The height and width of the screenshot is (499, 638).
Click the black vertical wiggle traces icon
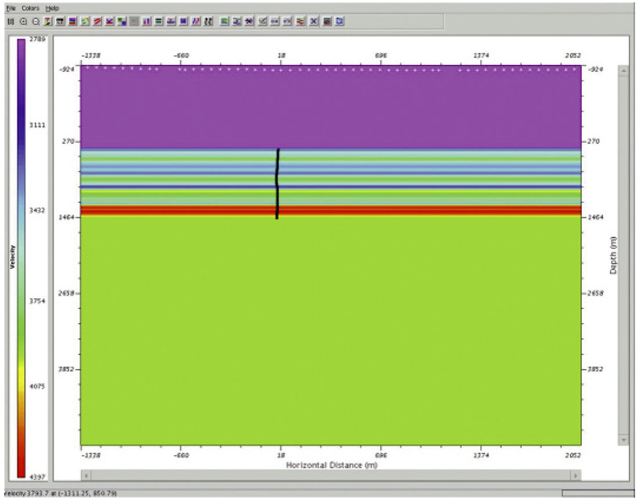(x=208, y=21)
